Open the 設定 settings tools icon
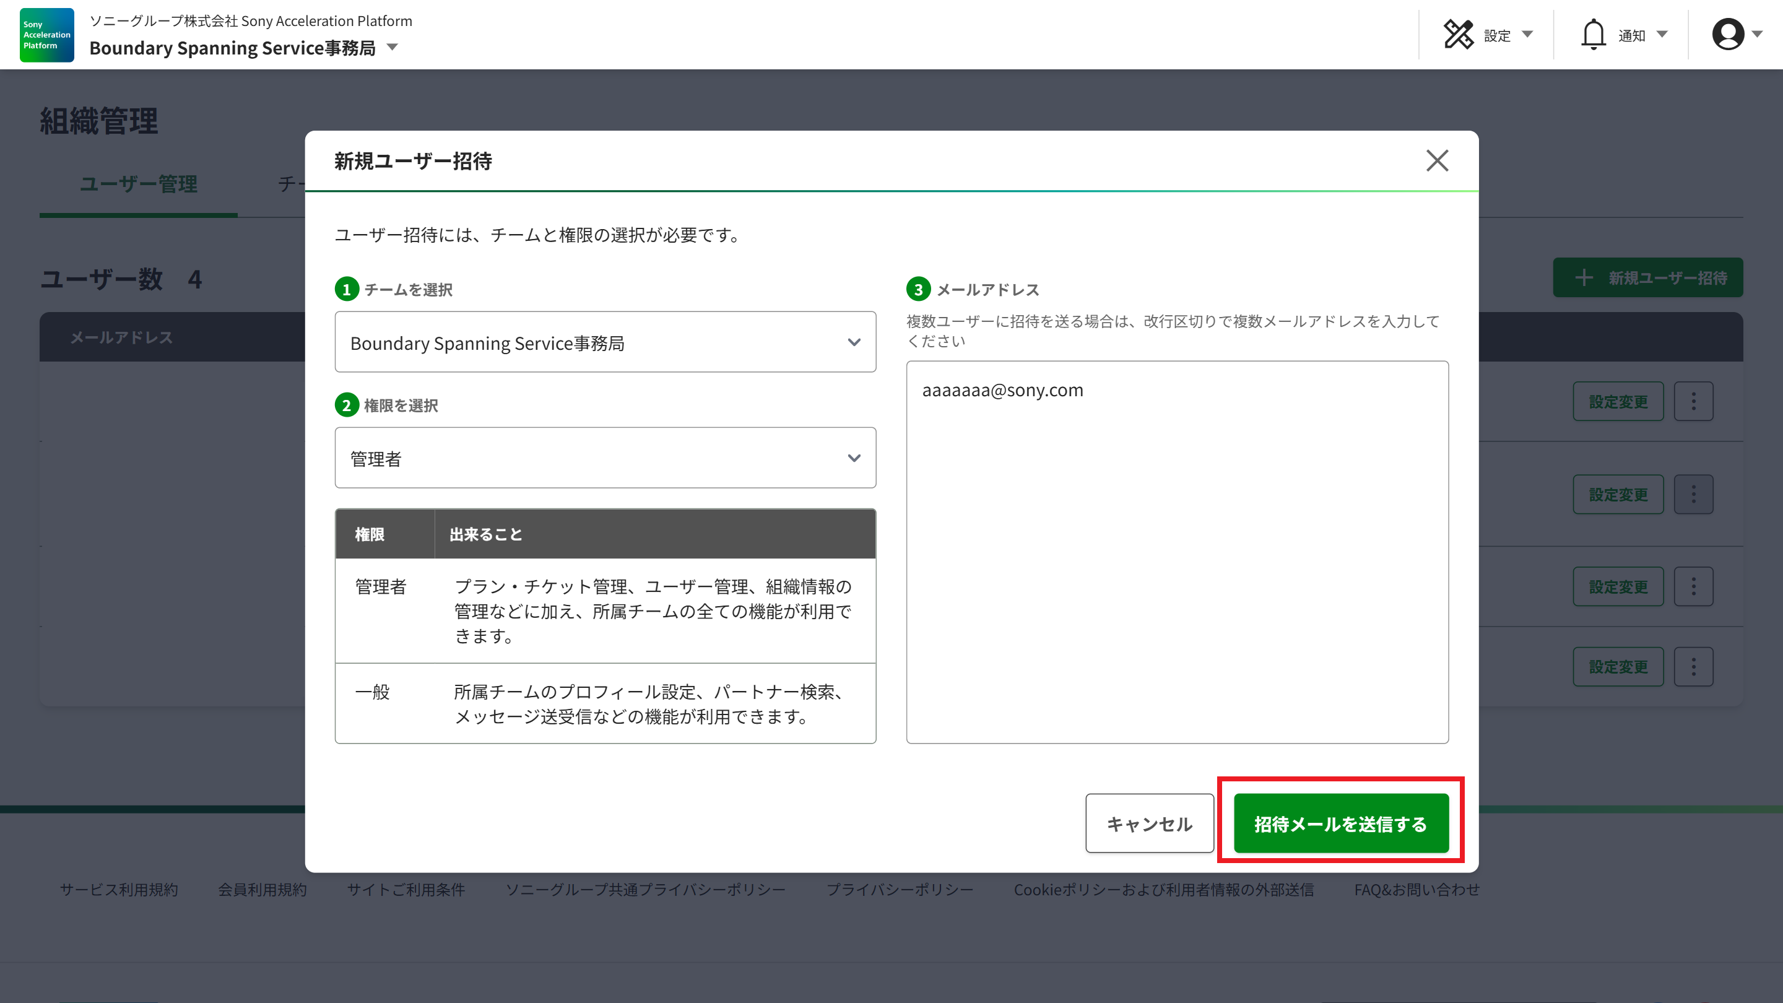This screenshot has width=1783, height=1003. (1459, 33)
